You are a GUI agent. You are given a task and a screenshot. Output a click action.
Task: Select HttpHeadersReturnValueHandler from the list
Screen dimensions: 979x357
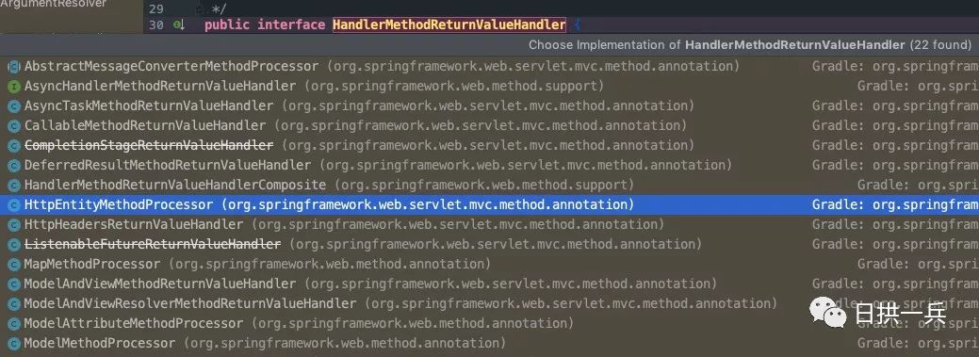[x=490, y=225]
